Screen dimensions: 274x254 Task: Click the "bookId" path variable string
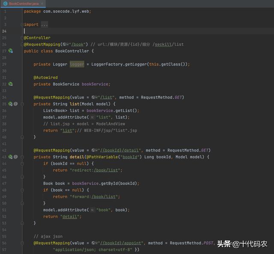point(130,157)
